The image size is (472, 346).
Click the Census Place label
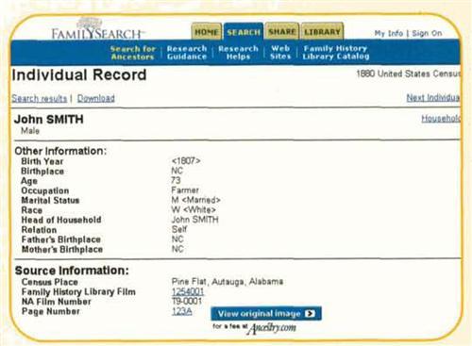click(50, 282)
